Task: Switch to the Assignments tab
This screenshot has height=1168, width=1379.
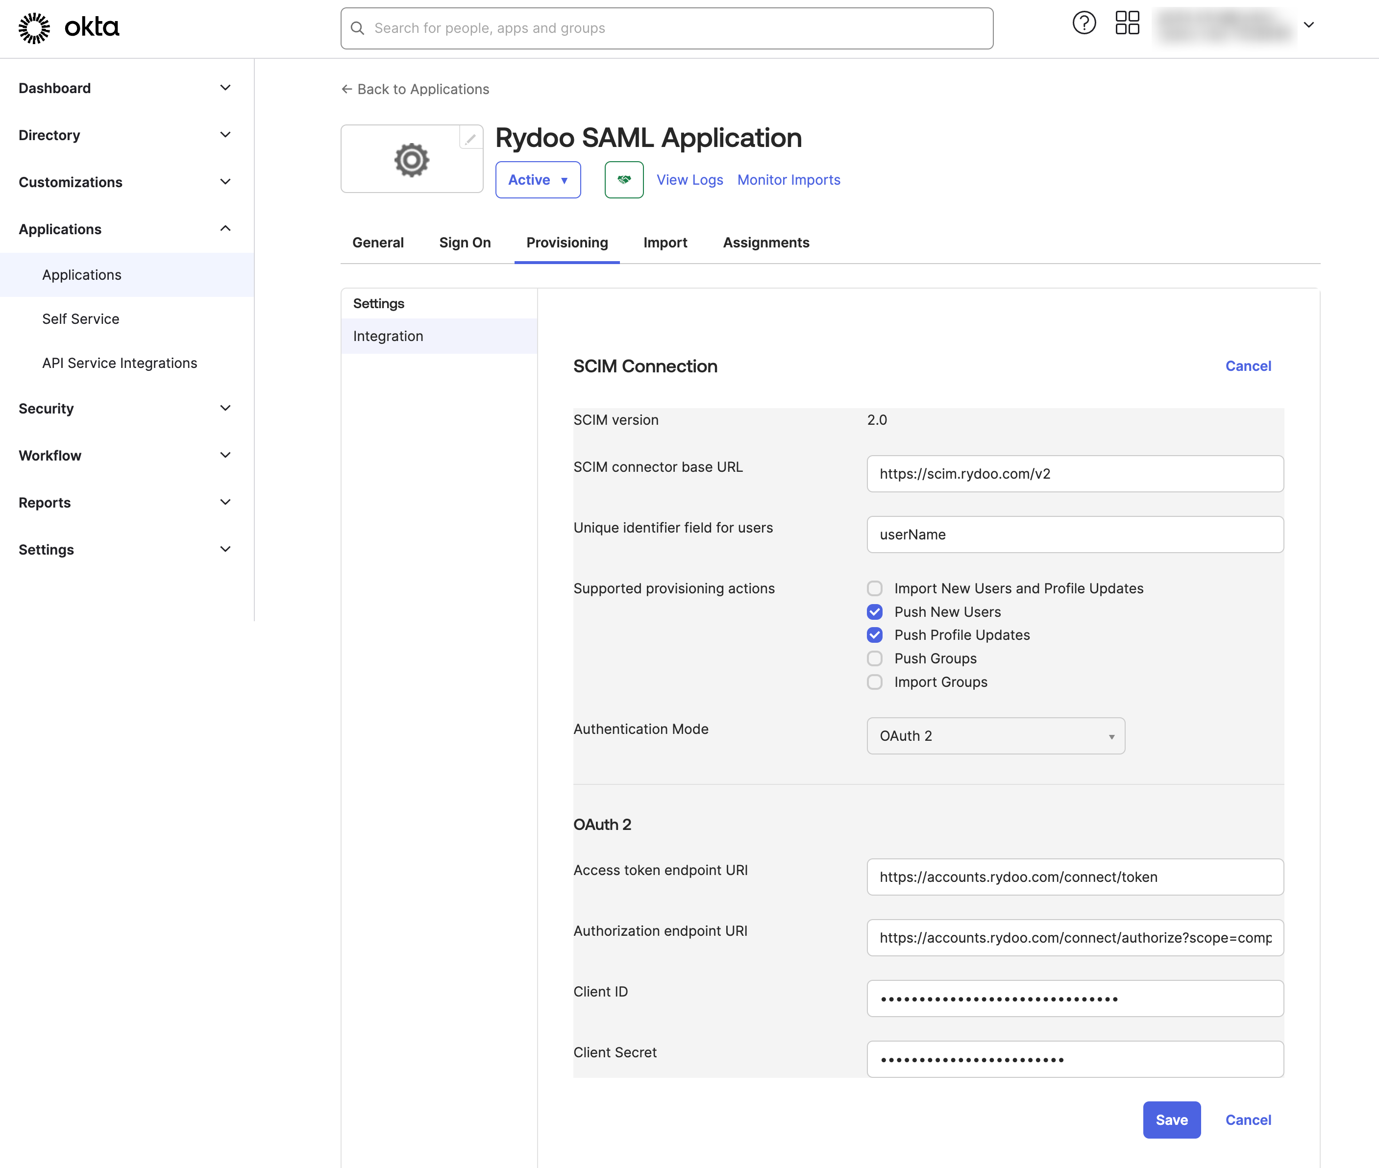Action: click(x=765, y=243)
